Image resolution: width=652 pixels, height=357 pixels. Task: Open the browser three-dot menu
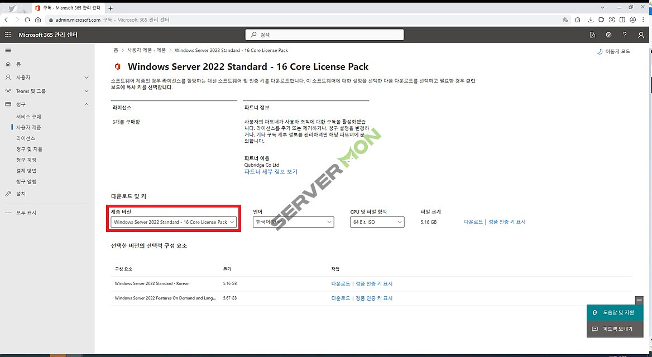(x=644, y=20)
